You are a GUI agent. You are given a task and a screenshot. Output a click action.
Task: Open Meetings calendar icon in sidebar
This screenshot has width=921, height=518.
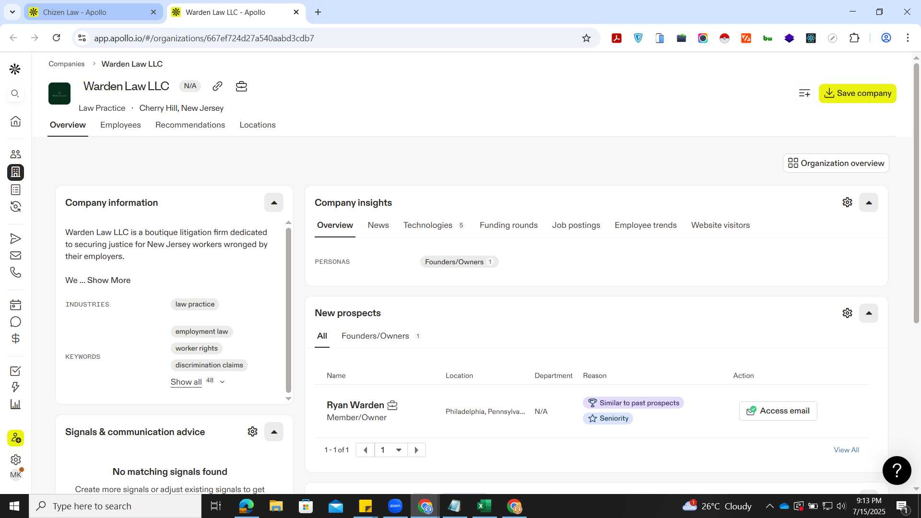15,305
